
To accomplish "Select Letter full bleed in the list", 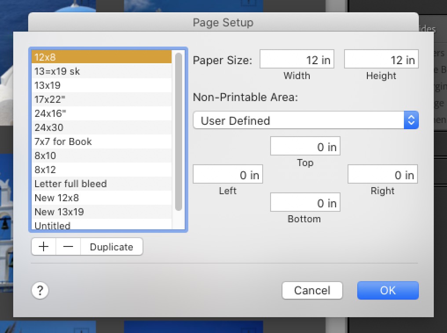I will pyautogui.click(x=101, y=184).
